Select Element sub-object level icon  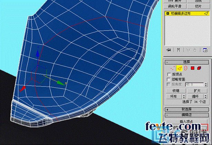click(x=199, y=68)
